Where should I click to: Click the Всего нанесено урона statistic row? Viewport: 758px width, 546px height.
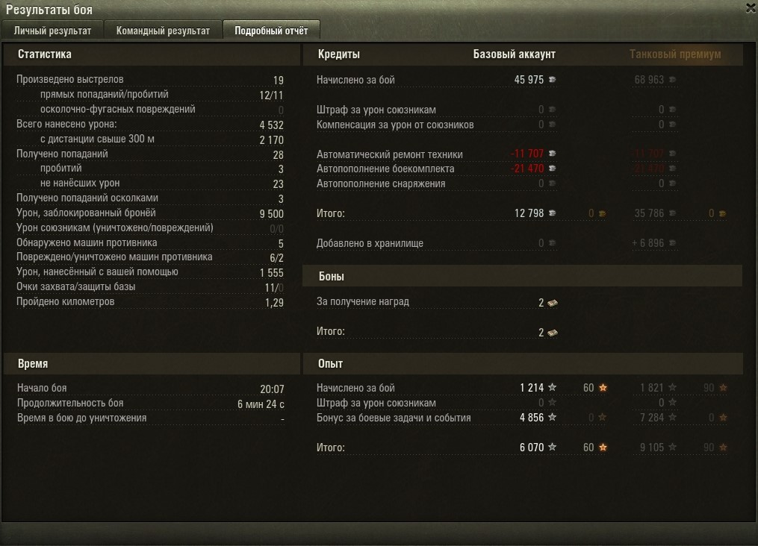tap(150, 125)
